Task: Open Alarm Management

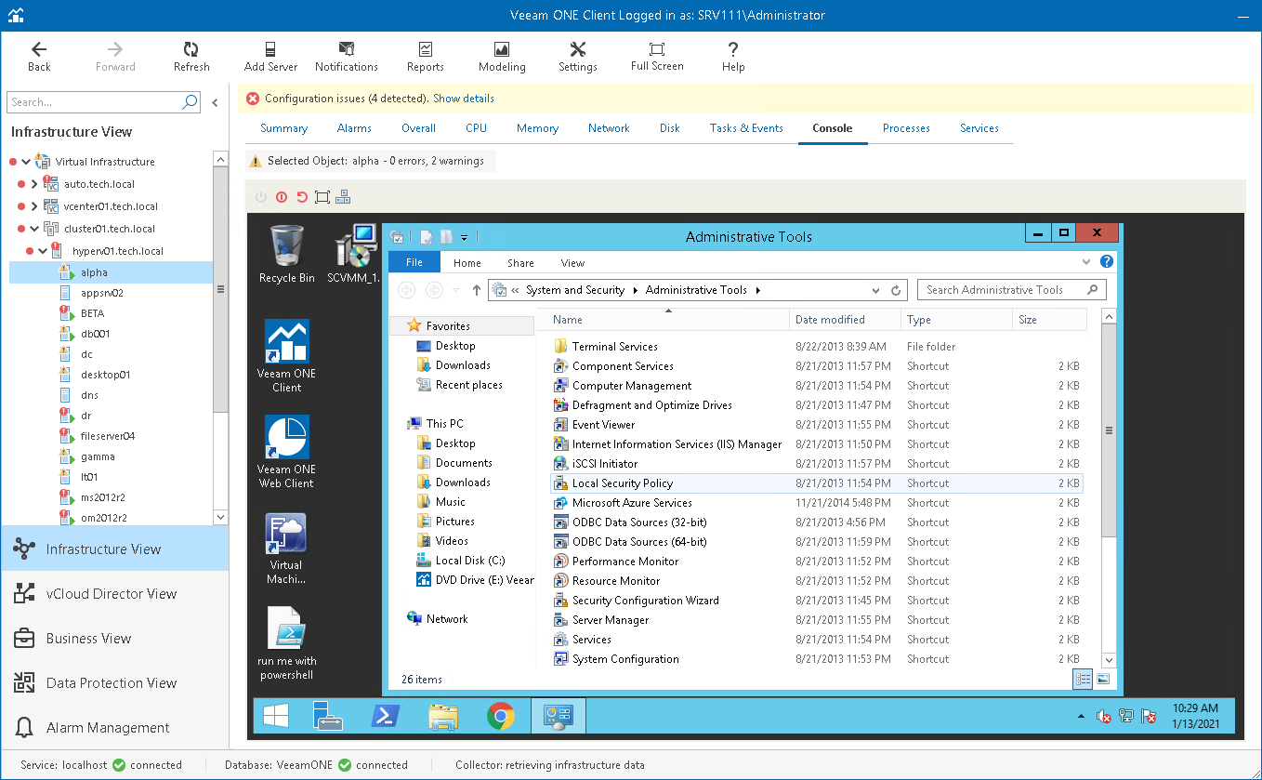Action: click(114, 728)
